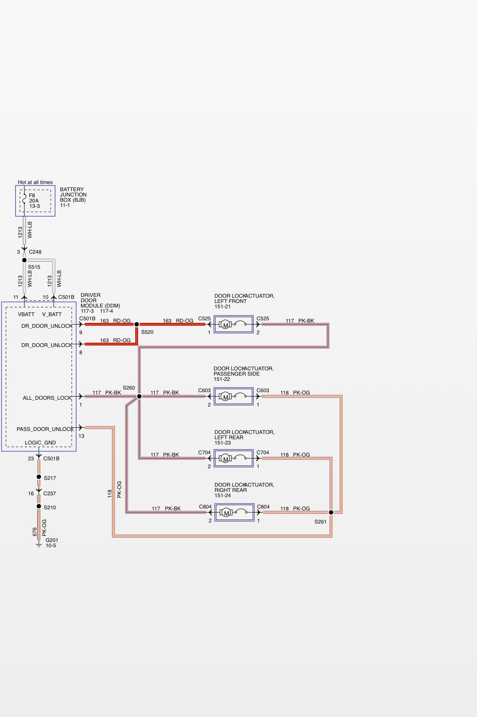
Task: Follow the 11-1 Battery Junction Box reference
Action: (x=65, y=206)
